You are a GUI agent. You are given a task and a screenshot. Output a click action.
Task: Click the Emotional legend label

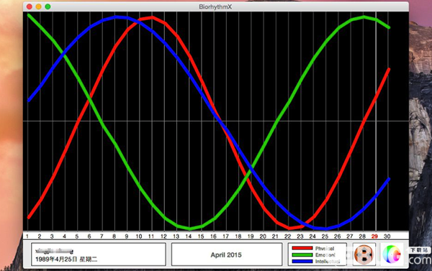pos(325,255)
